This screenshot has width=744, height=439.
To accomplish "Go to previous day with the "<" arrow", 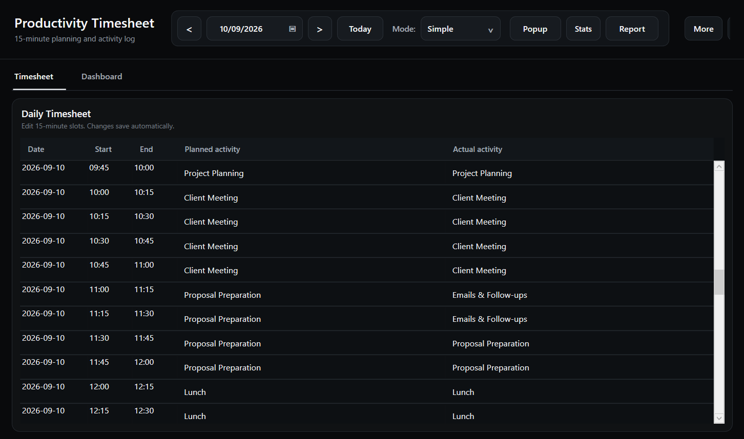I will 189,29.
